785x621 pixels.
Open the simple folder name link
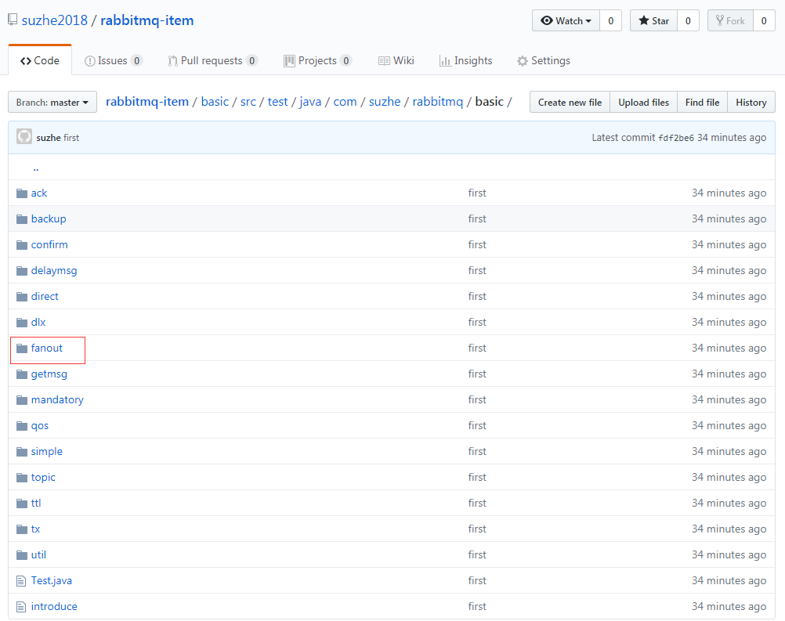coord(46,452)
